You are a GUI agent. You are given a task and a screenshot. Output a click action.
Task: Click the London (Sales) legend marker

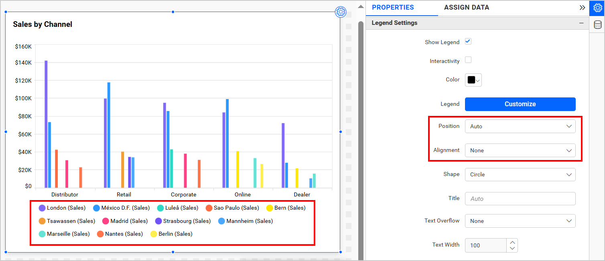tap(42, 208)
